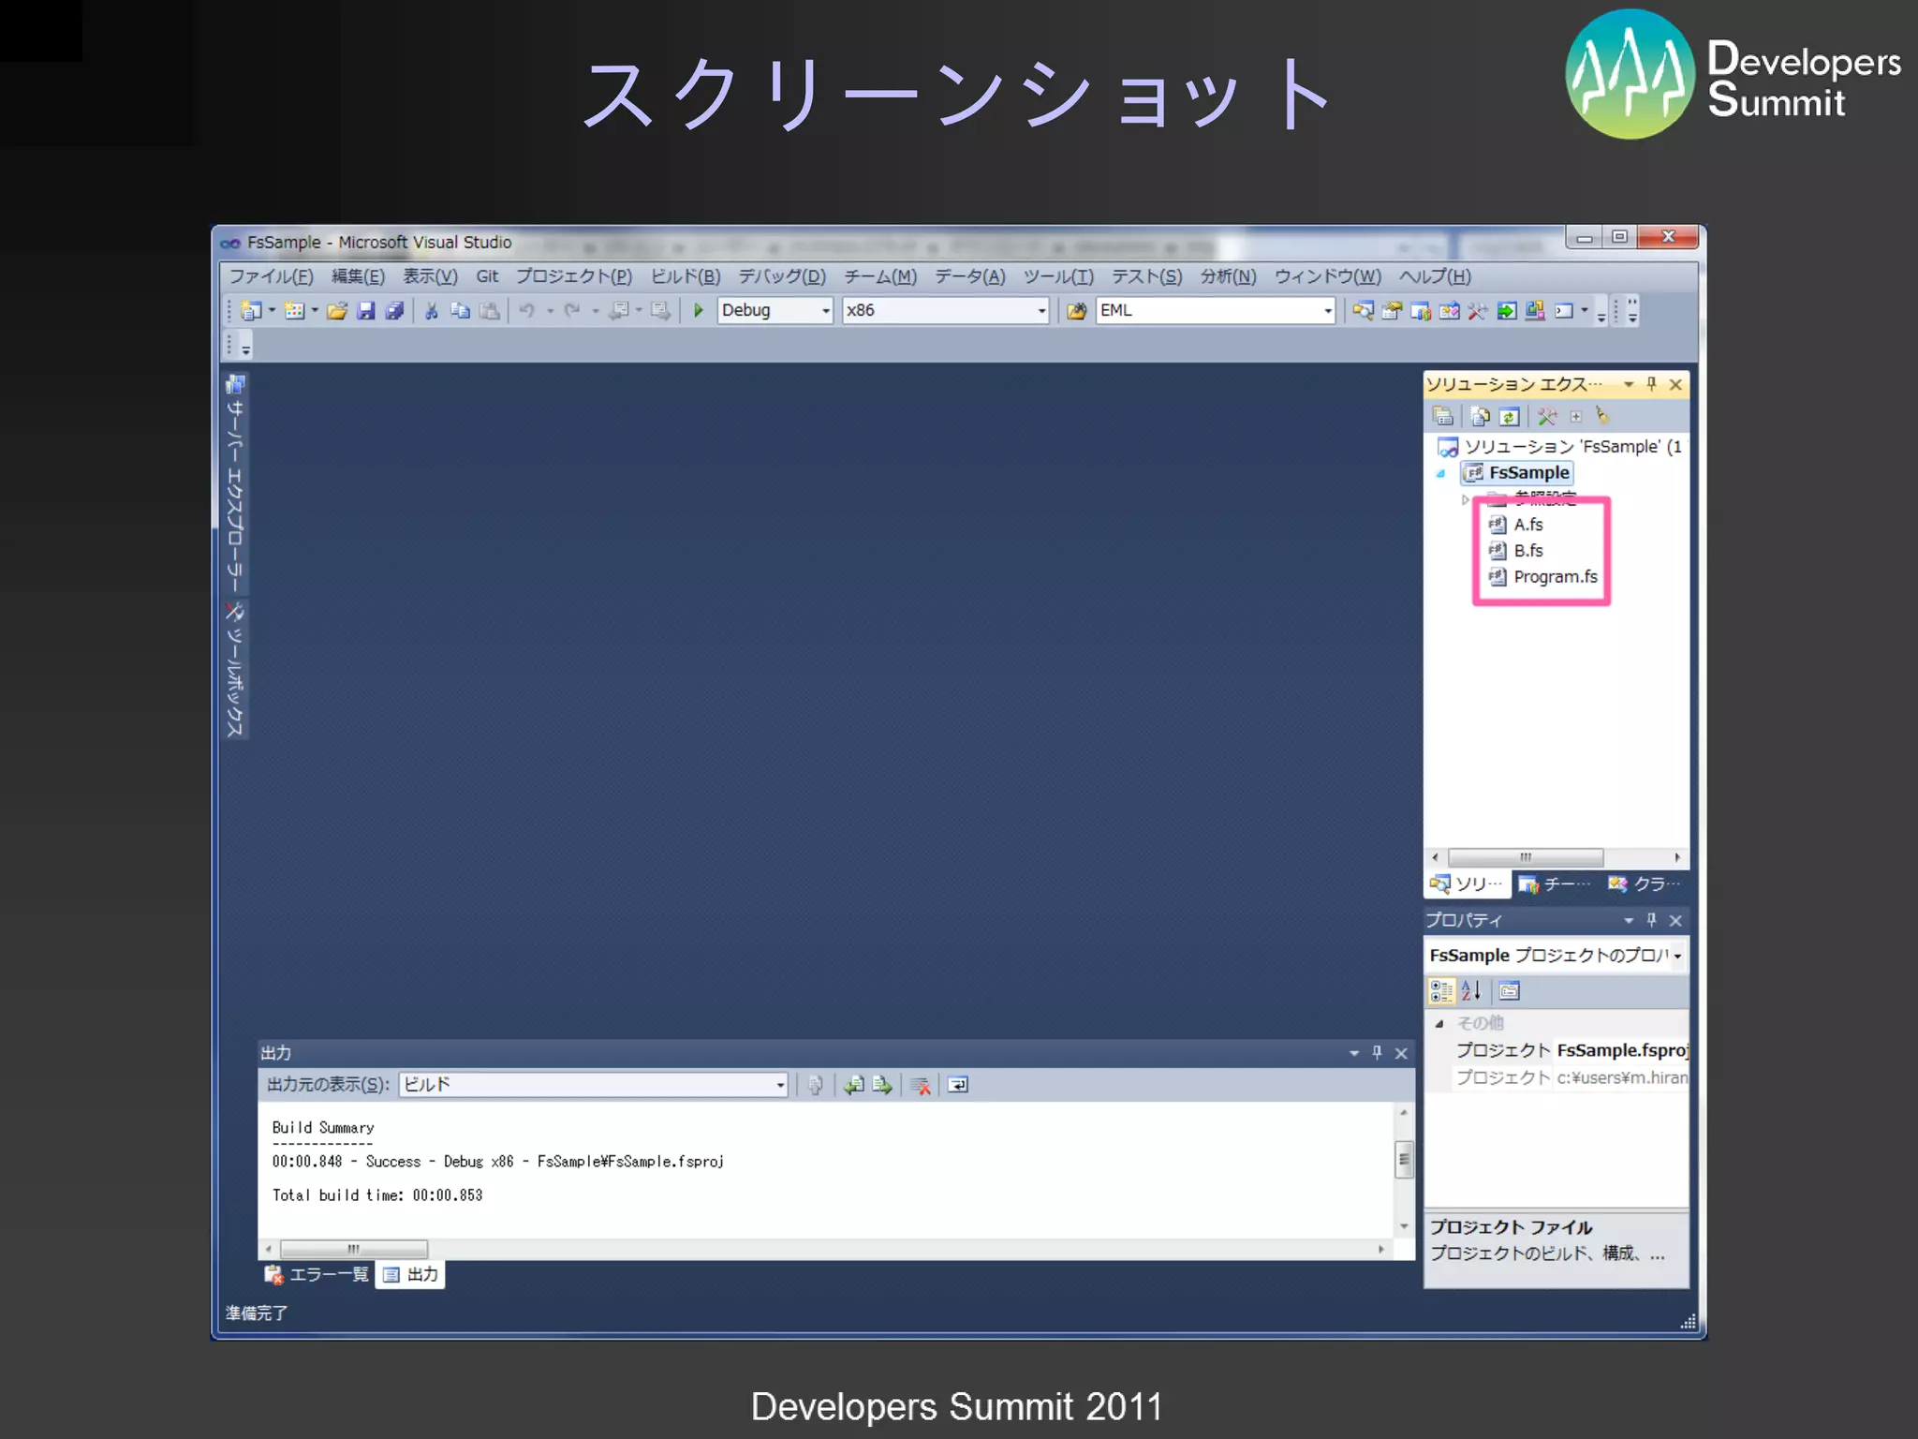This screenshot has height=1439, width=1918.
Task: Select B.fs file in Solution Explorer
Action: (1527, 551)
